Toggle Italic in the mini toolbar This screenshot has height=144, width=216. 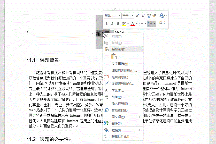coord(112,24)
